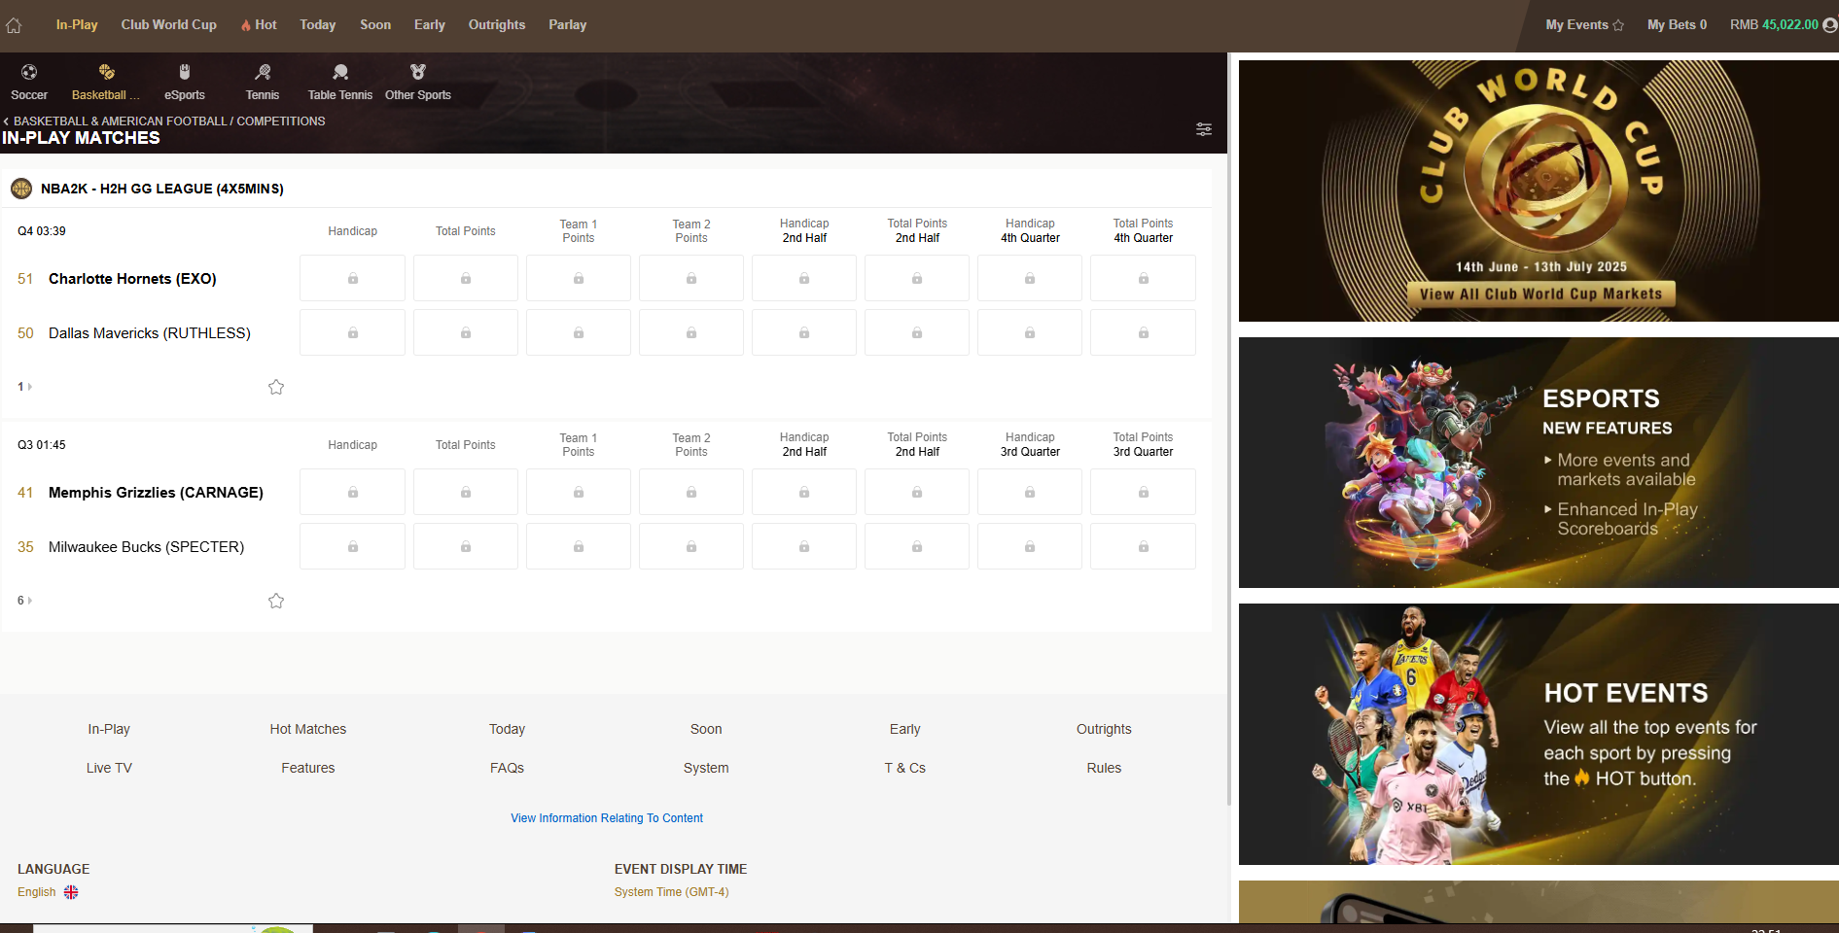Open the Outrights tab in top navigation
The image size is (1839, 933).
click(497, 25)
